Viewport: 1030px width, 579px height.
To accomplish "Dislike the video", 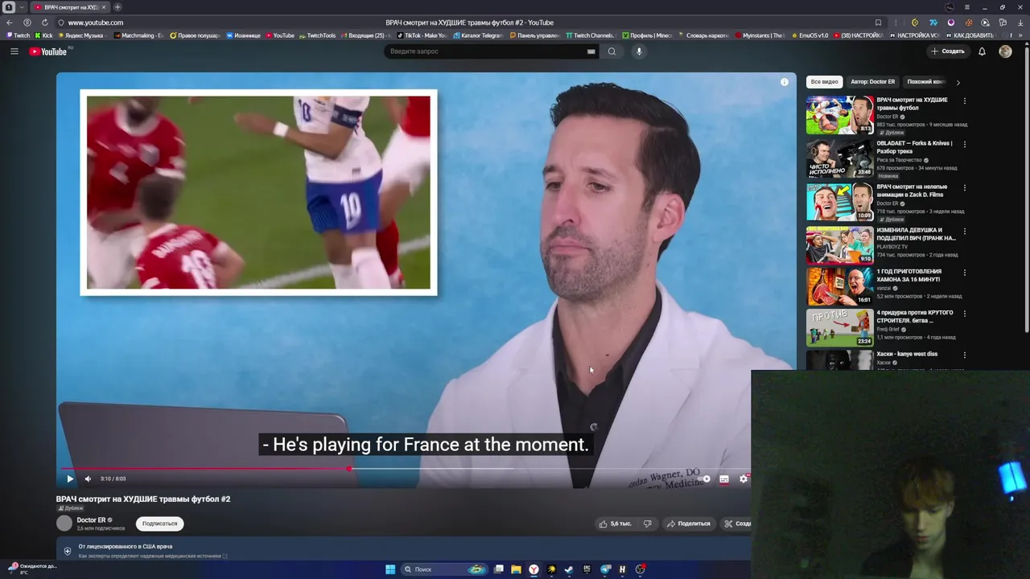I will [647, 524].
